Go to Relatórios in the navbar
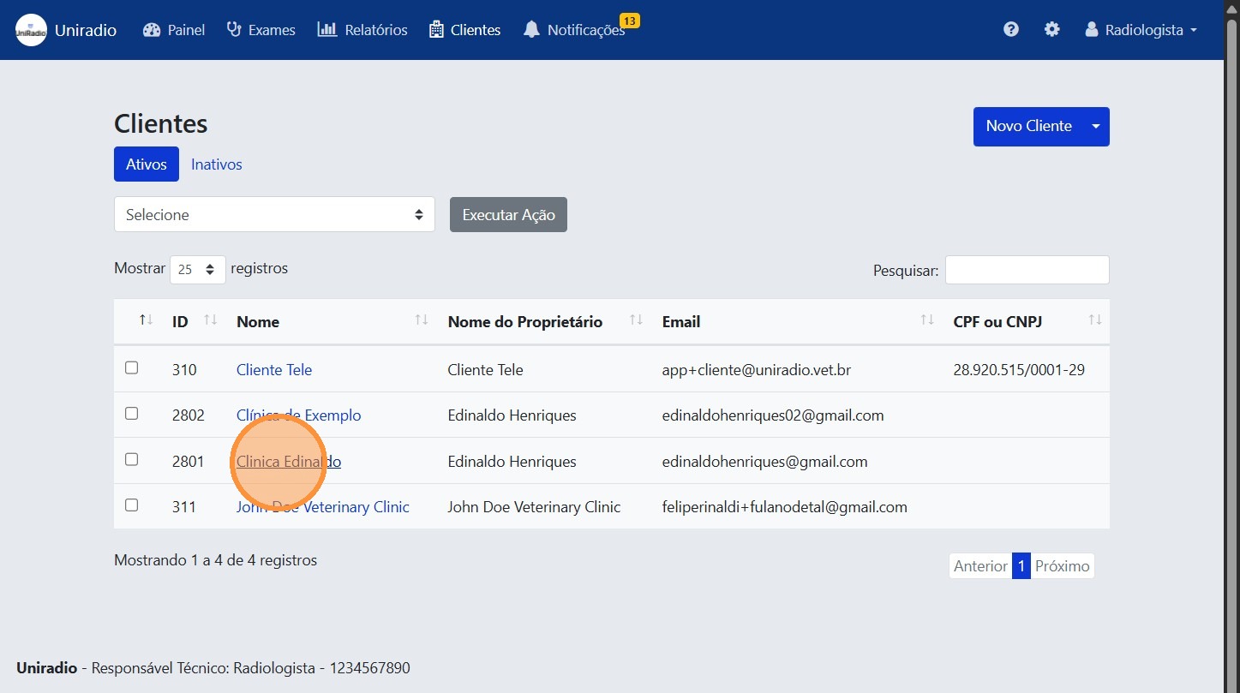The image size is (1240, 693). (362, 30)
